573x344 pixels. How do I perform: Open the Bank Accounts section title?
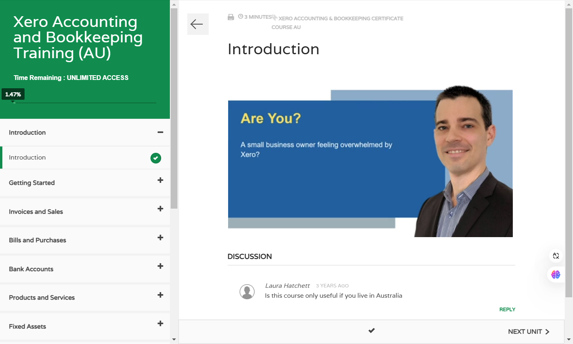(31, 269)
